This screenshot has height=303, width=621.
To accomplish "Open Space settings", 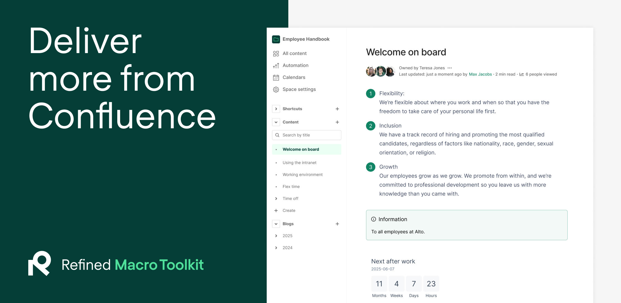I will click(x=299, y=89).
